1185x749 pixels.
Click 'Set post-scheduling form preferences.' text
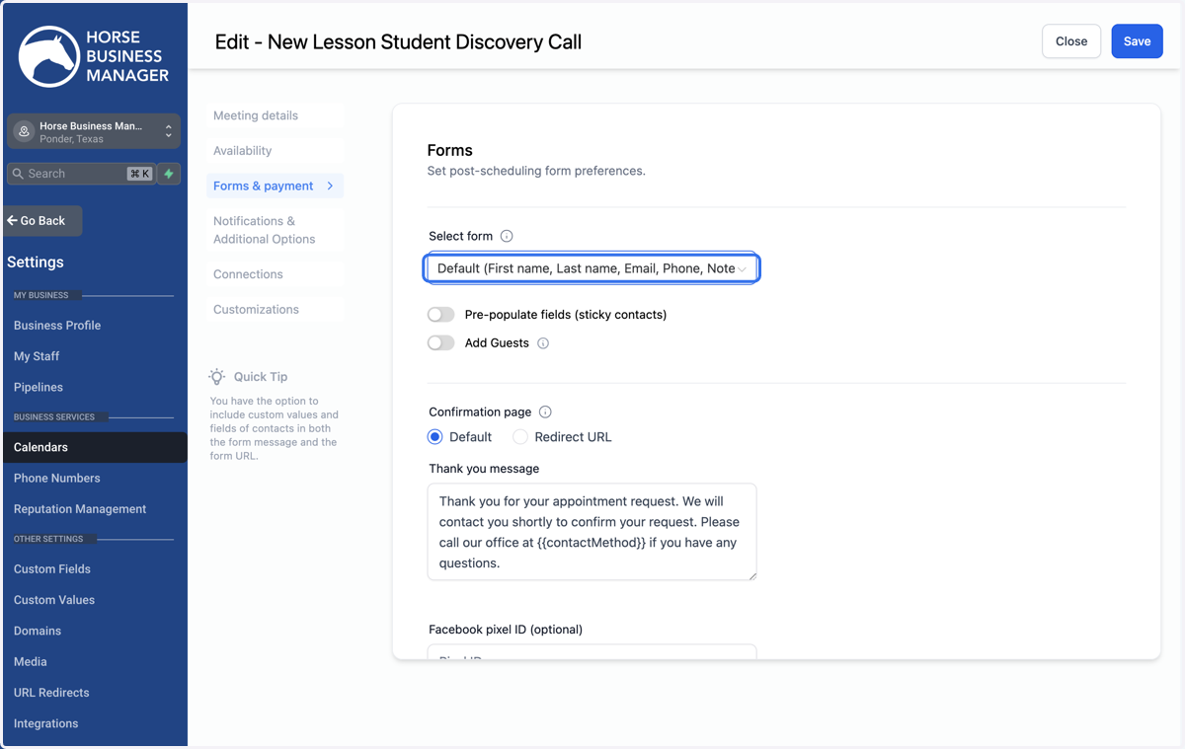pyautogui.click(x=536, y=171)
